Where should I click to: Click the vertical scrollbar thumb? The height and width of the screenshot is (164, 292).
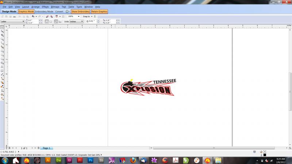point(290,91)
